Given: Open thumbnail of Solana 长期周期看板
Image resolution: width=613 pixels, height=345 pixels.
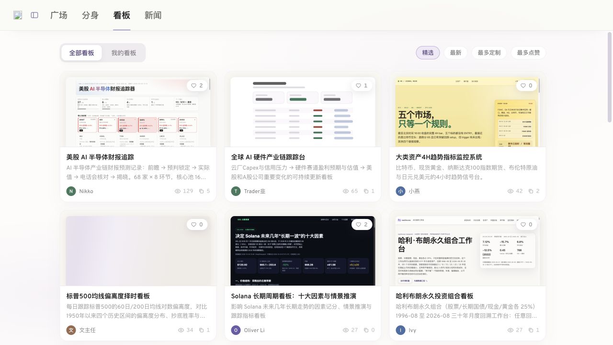Looking at the screenshot, I should 303,251.
